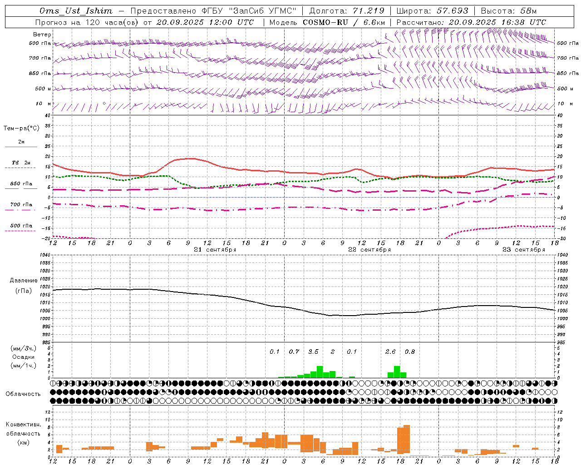The height and width of the screenshot is (465, 581).
Task: Click the 0.8 precipitation amount value
Action: tap(410, 352)
